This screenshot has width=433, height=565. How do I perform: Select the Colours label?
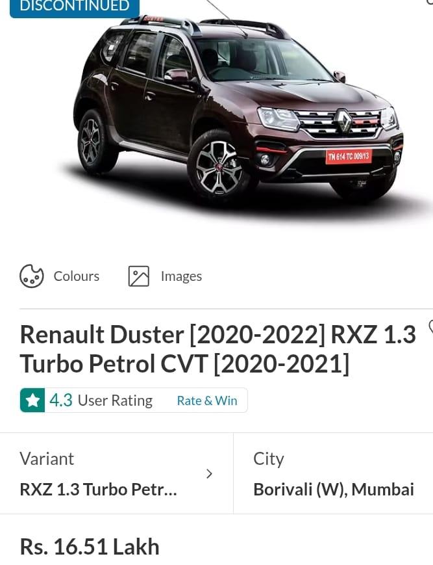(x=76, y=276)
